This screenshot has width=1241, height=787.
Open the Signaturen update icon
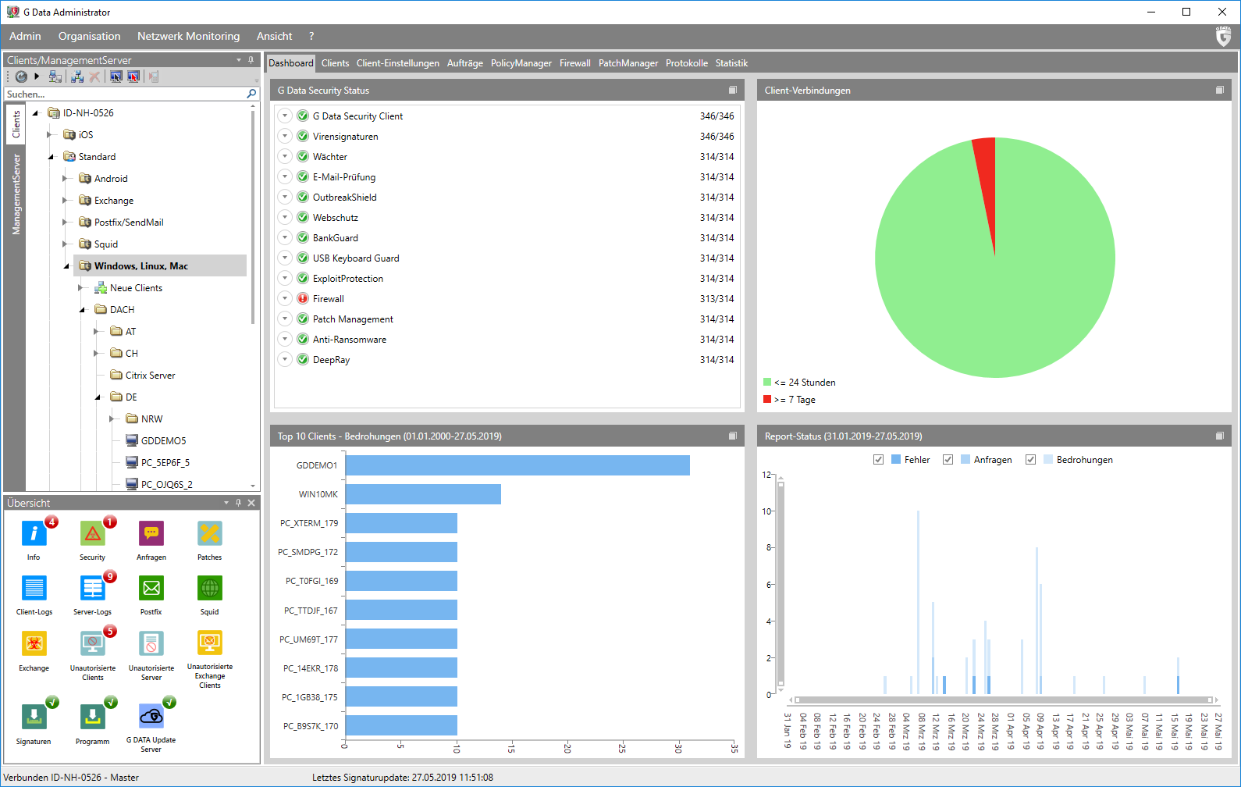click(x=34, y=717)
